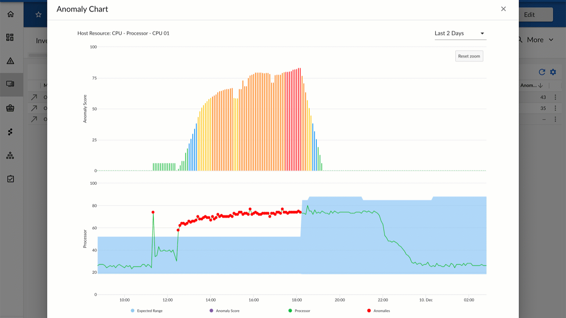Mark the page as favorite with the star
This screenshot has height=318, width=566.
pos(38,15)
